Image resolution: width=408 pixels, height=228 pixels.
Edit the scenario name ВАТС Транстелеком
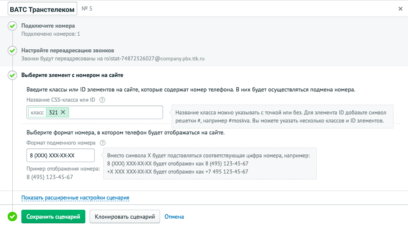[42, 9]
